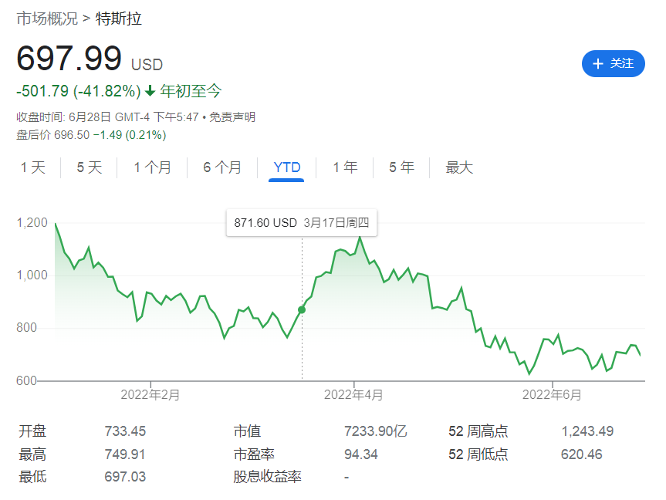
Task: Show the 1 个月 chart range
Action: point(153,167)
